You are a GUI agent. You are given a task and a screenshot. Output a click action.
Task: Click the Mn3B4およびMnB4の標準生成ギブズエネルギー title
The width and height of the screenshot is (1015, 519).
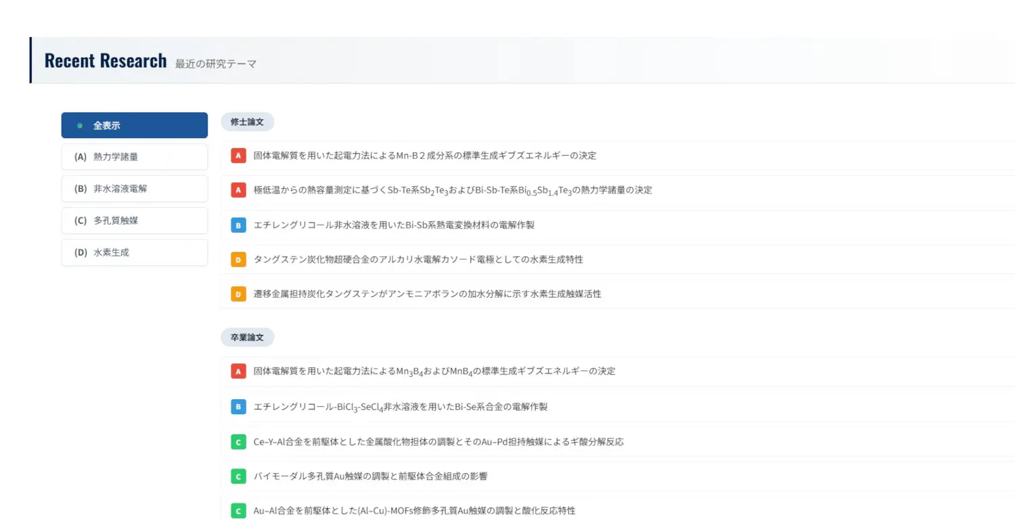point(434,371)
